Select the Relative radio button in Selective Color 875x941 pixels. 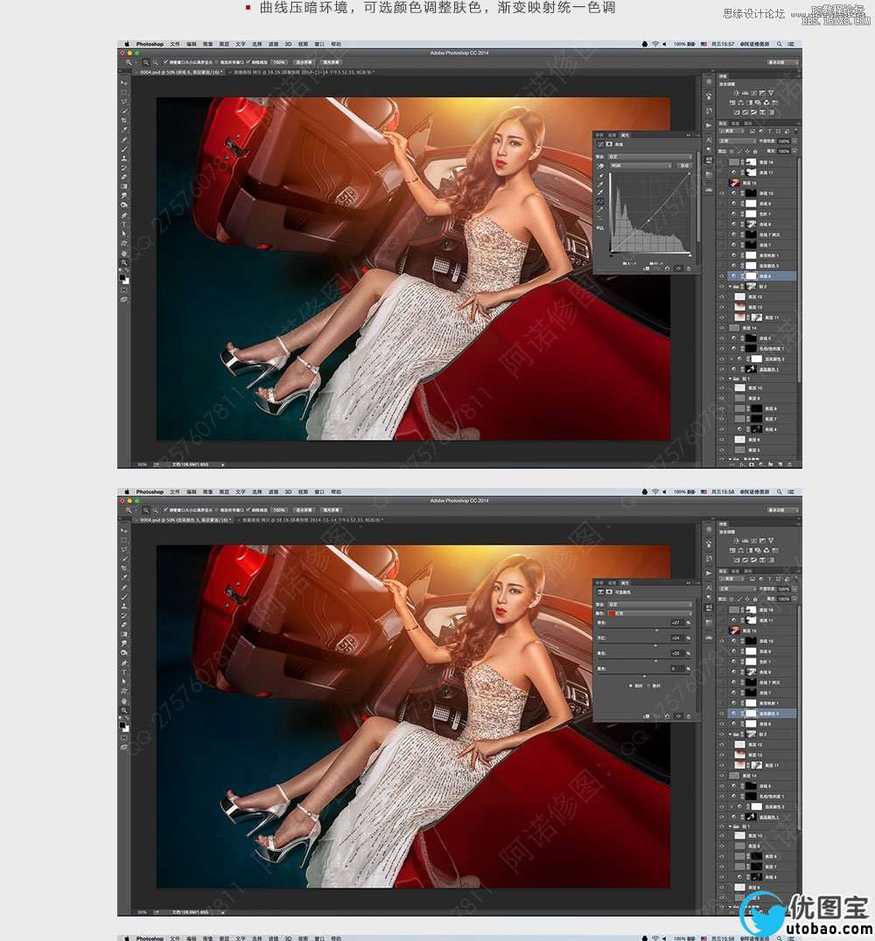631,686
